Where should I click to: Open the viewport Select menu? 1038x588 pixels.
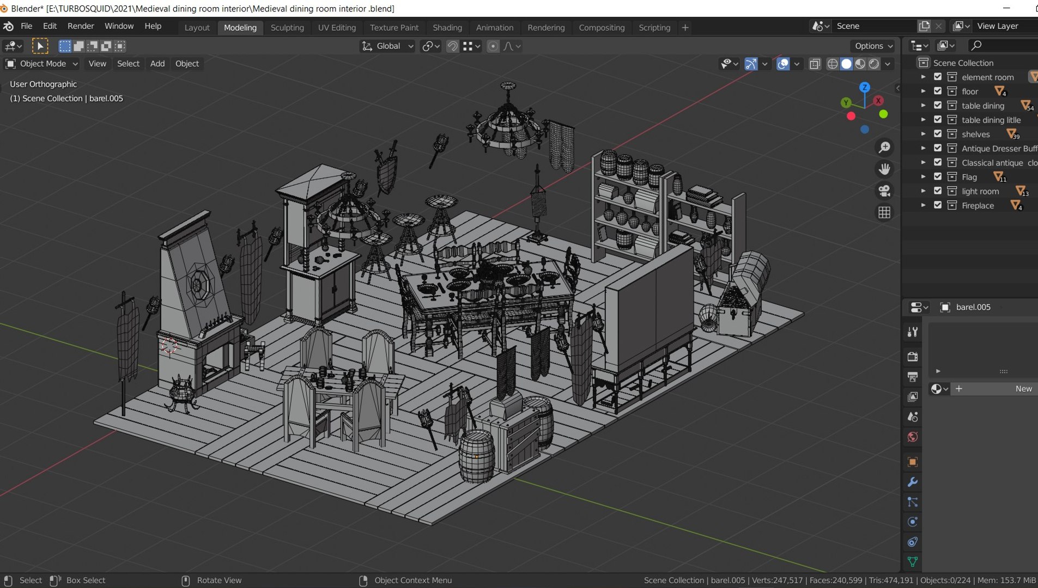click(128, 64)
